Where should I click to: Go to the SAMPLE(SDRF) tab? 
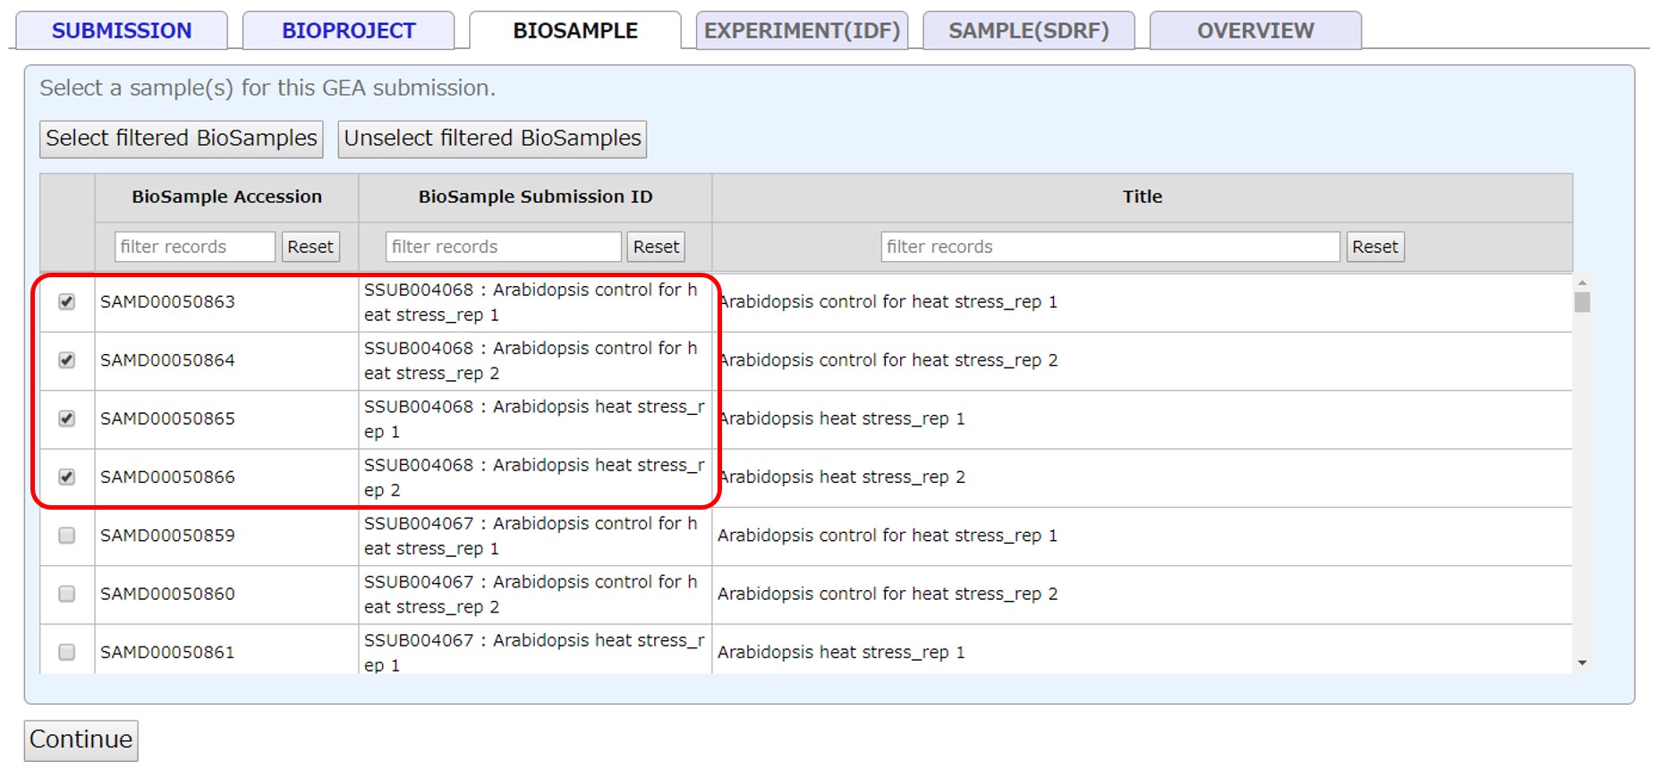click(x=1028, y=30)
